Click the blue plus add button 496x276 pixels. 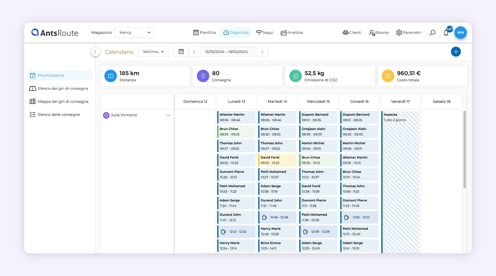pos(456,52)
